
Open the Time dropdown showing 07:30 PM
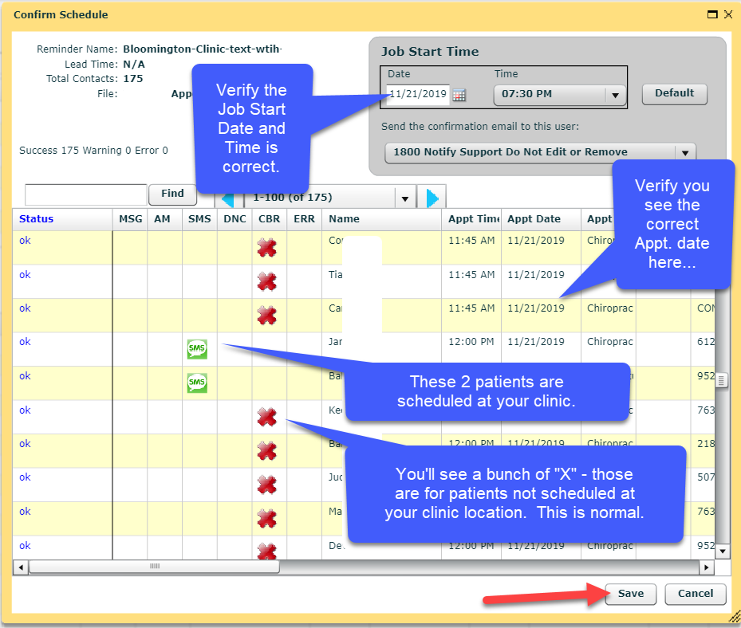(x=614, y=95)
